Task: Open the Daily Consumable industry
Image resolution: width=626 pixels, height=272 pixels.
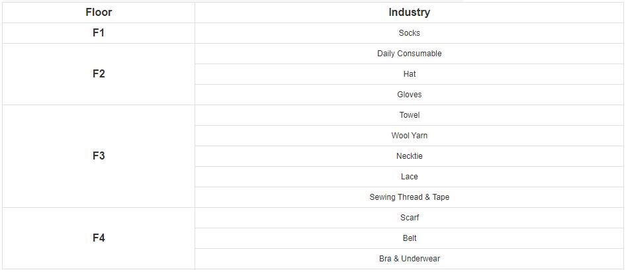Action: pyautogui.click(x=409, y=54)
